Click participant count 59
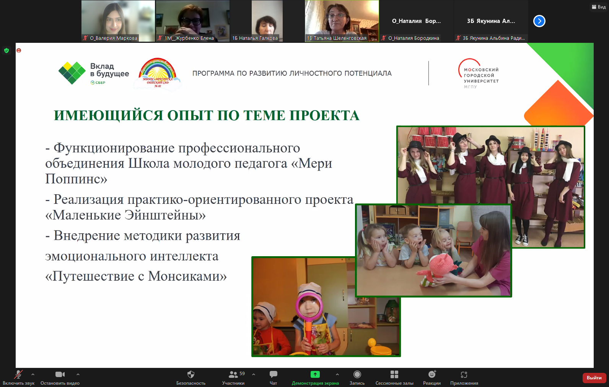This screenshot has height=387, width=609. click(x=242, y=374)
